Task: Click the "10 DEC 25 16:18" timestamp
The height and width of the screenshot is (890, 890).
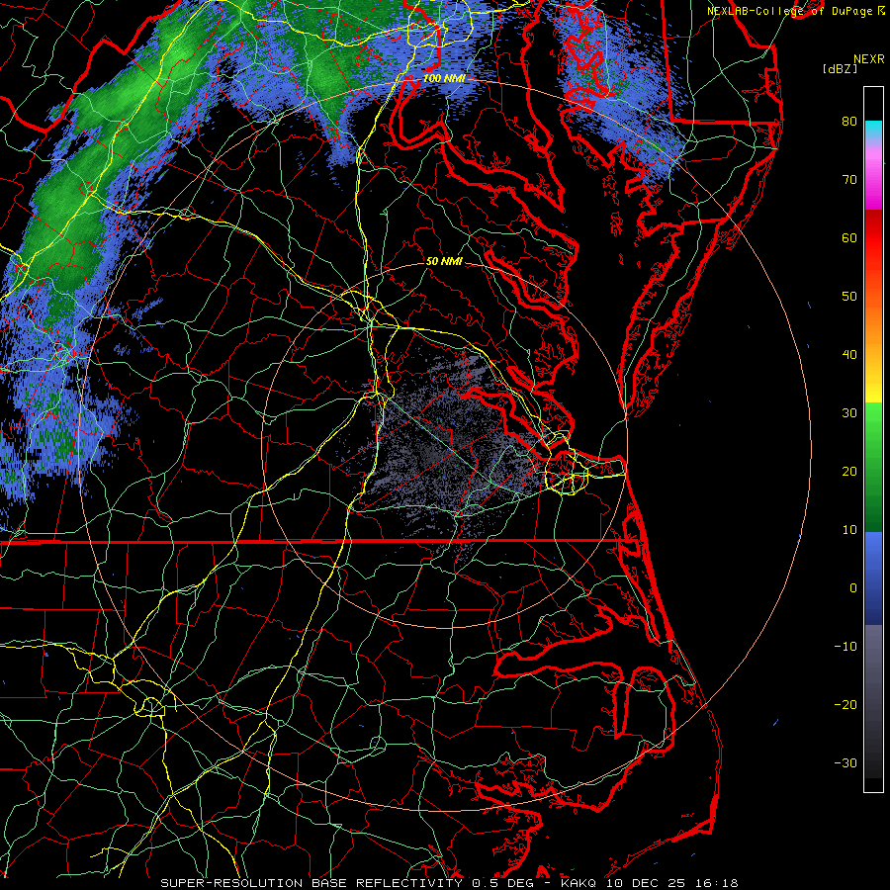Action: click(672, 883)
